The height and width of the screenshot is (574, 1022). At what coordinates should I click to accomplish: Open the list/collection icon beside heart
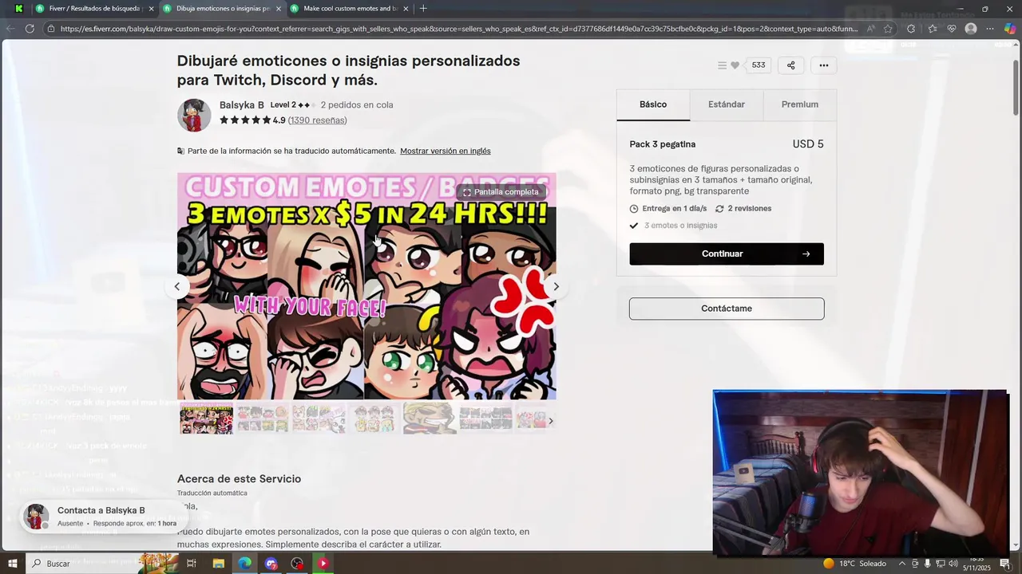(722, 65)
